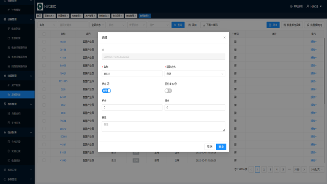Click the QR code icon in the 3102 row
Viewport: 327px width, 184px height.
(x=235, y=105)
